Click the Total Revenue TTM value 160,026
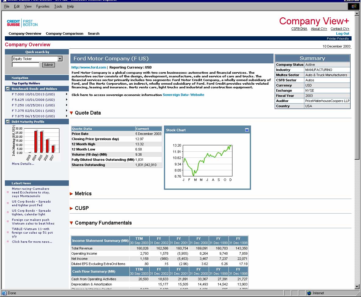Image resolution: width=361 pixels, height=297 pixels. [142, 248]
